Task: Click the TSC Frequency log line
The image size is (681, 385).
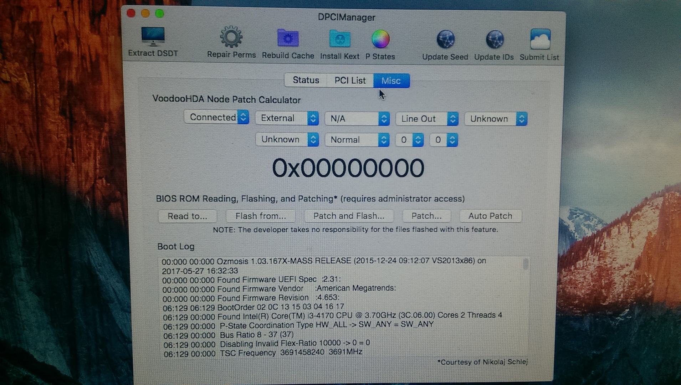Action: point(263,353)
